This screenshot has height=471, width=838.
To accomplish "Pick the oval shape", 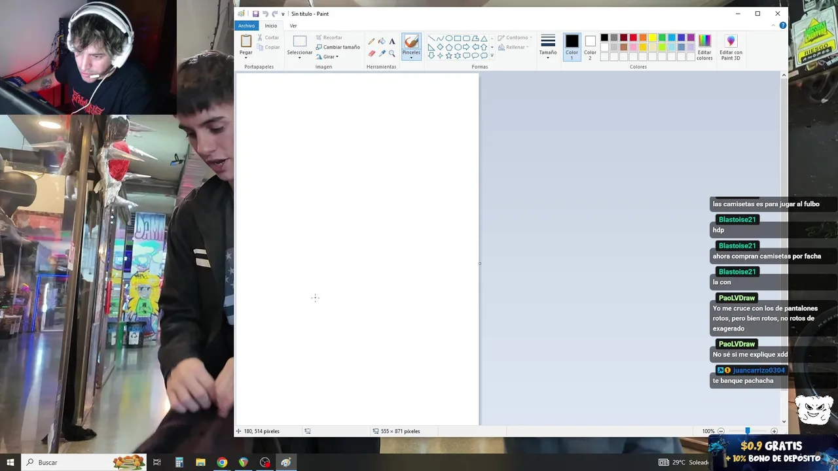I will [x=449, y=38].
